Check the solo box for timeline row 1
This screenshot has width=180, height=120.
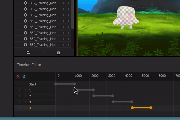point(24,90)
